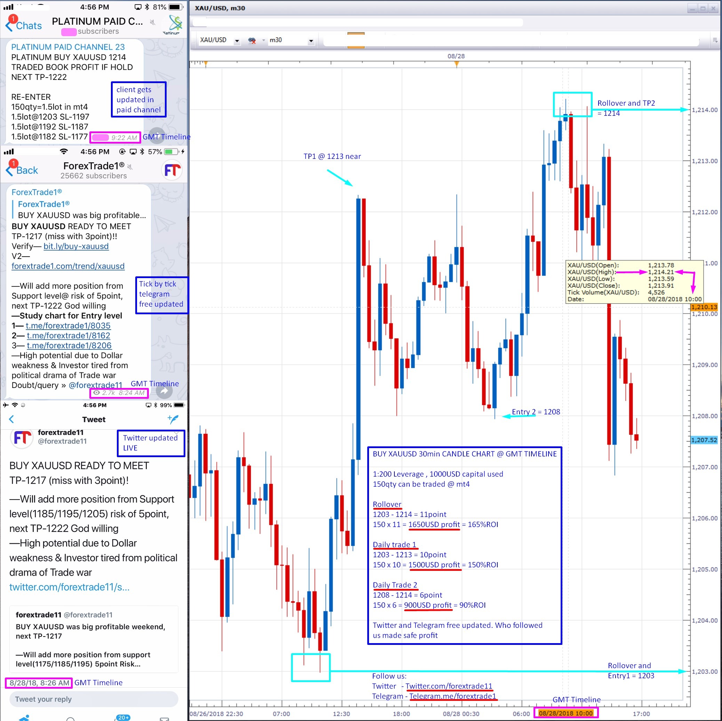The height and width of the screenshot is (721, 722).
Task: Tap the compose new tweet feather icon
Action: 173,419
